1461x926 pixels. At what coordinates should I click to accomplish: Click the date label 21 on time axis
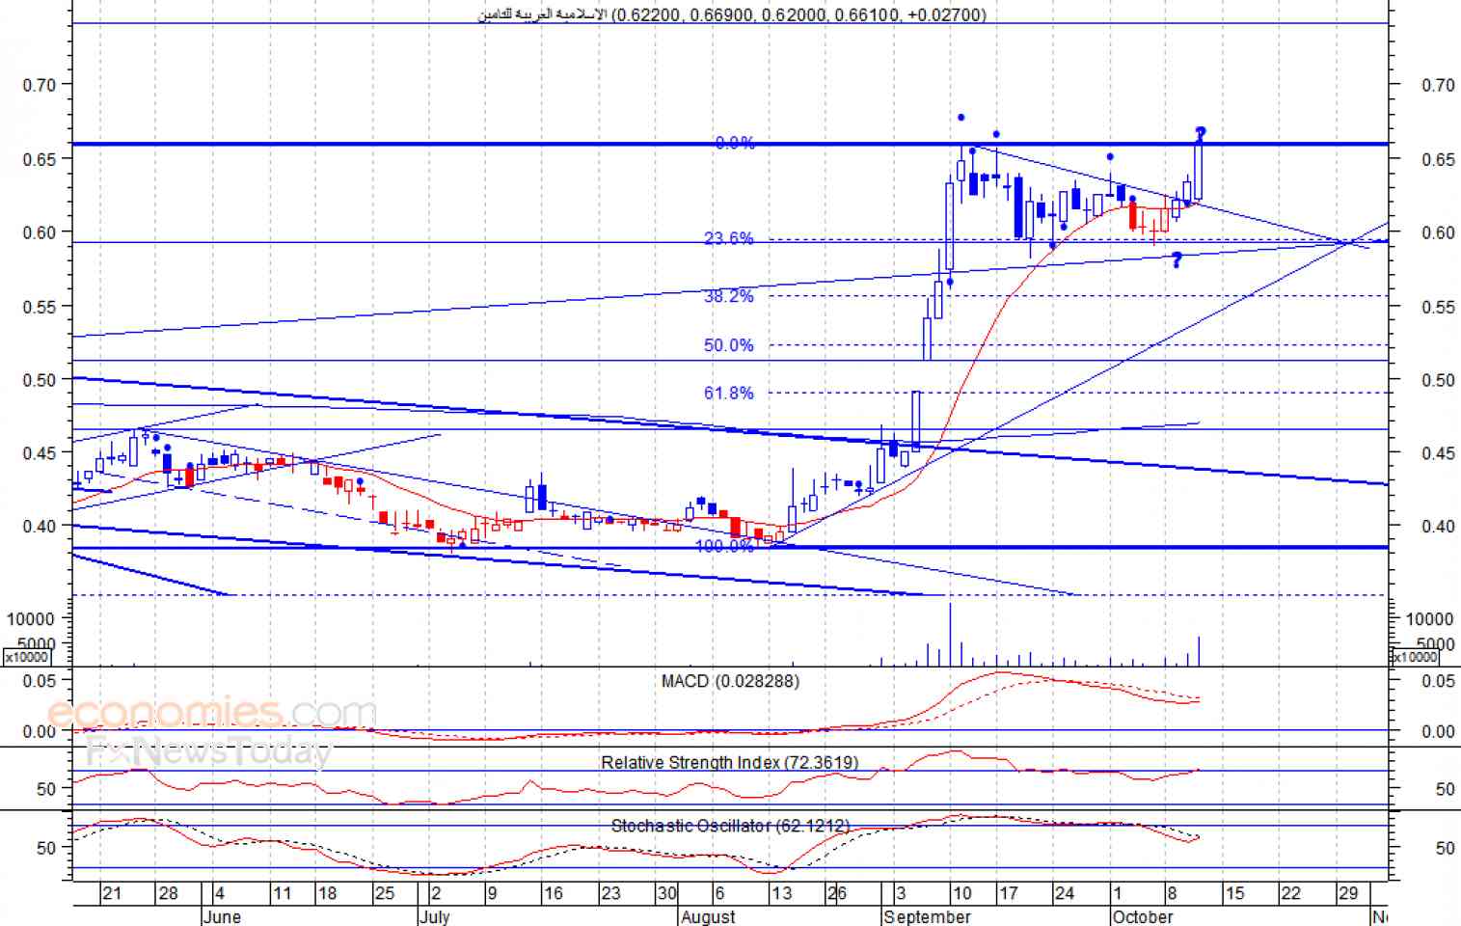(112, 893)
